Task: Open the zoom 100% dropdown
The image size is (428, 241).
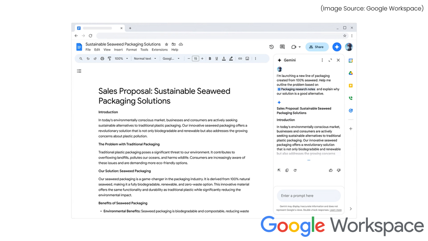Action: click(121, 59)
